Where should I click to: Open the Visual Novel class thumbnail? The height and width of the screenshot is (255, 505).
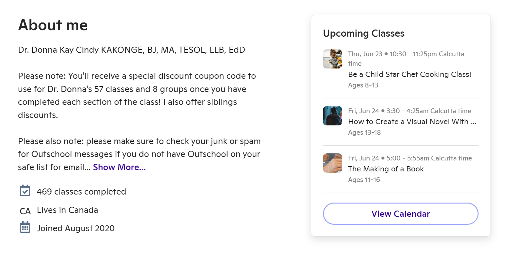333,116
